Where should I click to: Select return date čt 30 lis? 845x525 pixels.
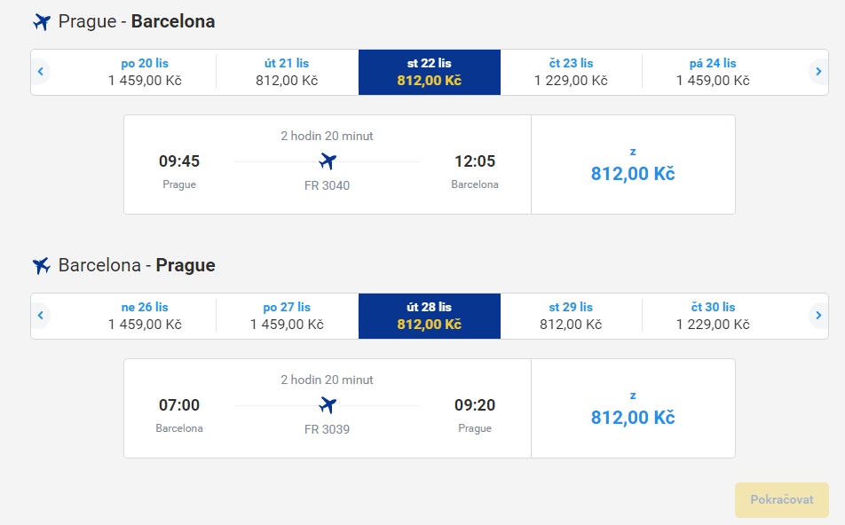tap(713, 316)
